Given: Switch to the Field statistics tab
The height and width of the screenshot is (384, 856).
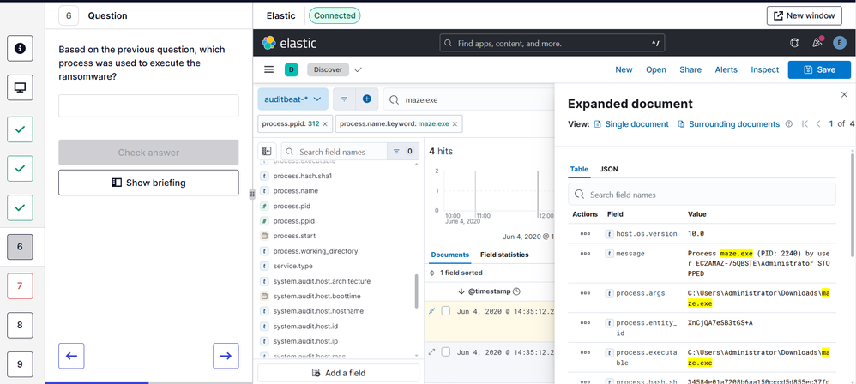Looking at the screenshot, I should 504,255.
